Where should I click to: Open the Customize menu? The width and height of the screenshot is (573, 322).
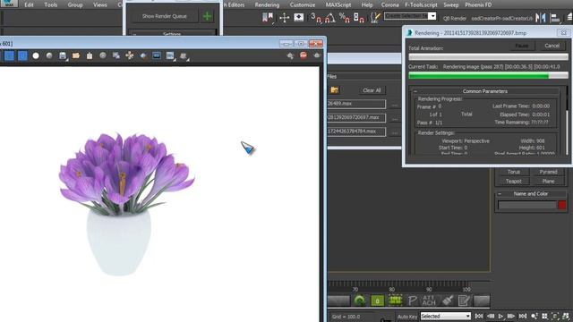coord(303,4)
